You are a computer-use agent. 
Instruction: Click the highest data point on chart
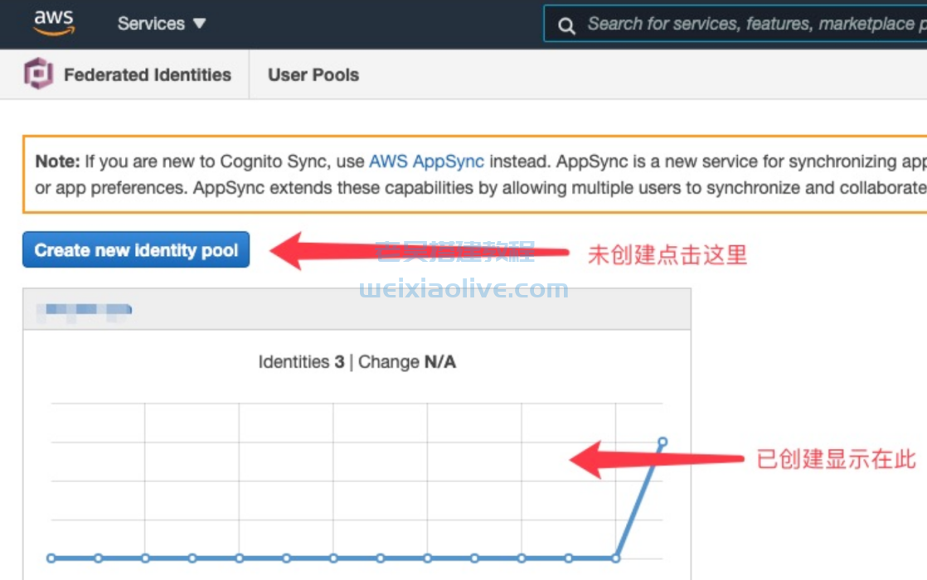(662, 442)
